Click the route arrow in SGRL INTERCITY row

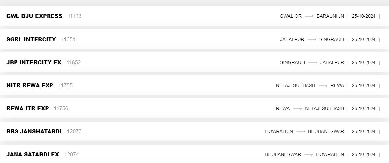(x=312, y=39)
